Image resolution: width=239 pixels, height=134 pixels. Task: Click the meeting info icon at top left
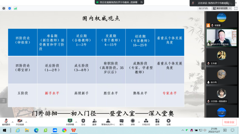(x=4, y=8)
